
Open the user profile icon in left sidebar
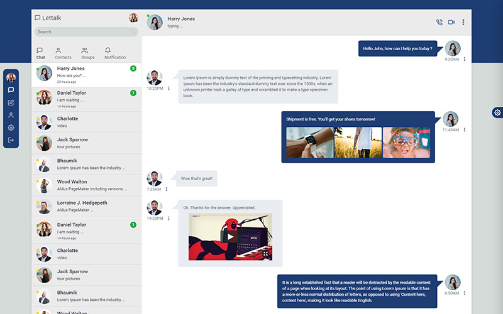point(11,115)
